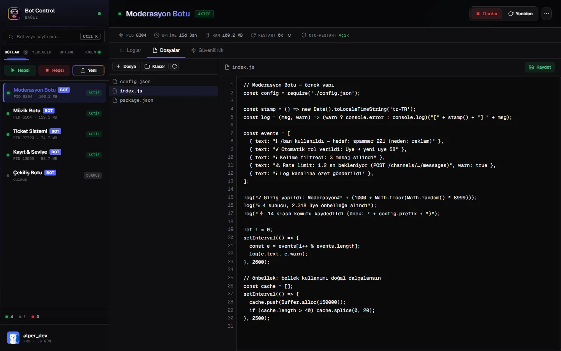Viewport: 561px width, 351px height.
Task: Click the Ctrl K shortcut badge
Action: 91,37
